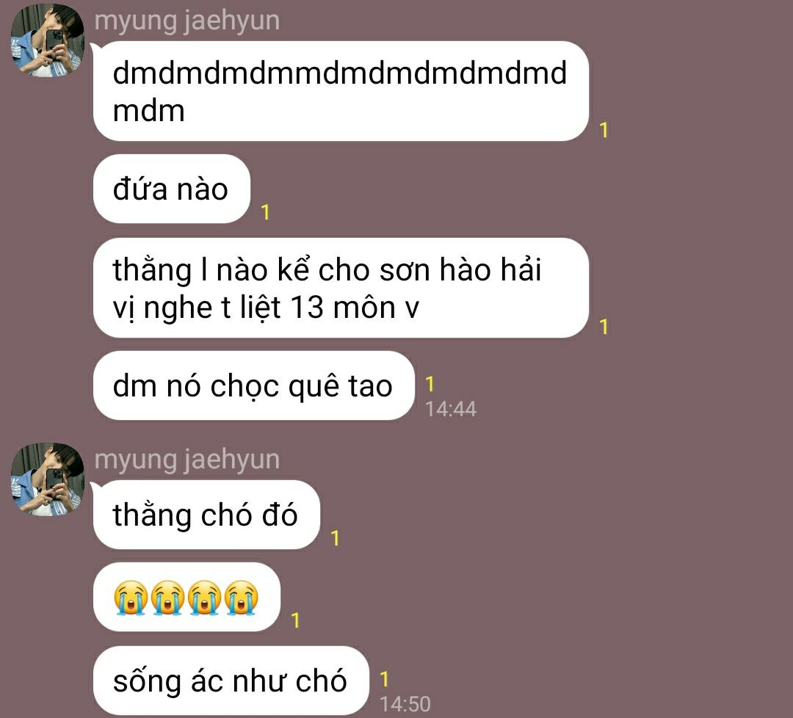Tap the "đứa nào" message bubble
This screenshot has width=793, height=718.
(171, 189)
